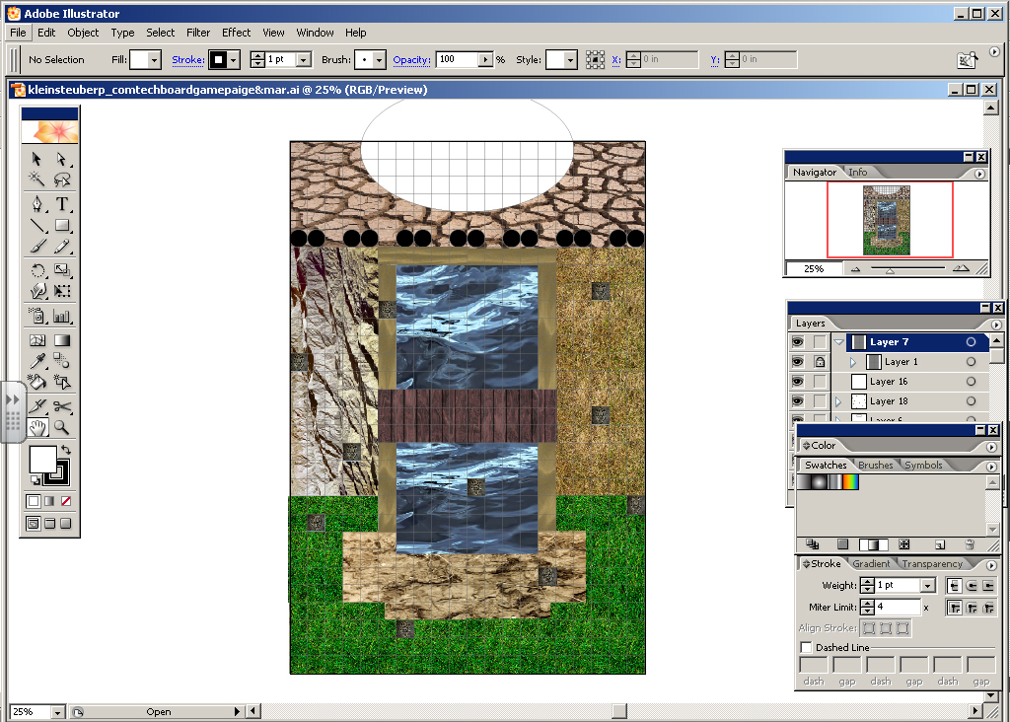Select the Line Segment tool
Image resolution: width=1010 pixels, height=722 pixels.
pyautogui.click(x=36, y=226)
